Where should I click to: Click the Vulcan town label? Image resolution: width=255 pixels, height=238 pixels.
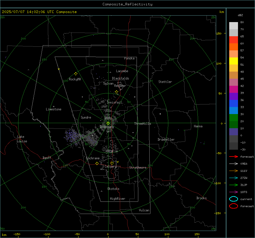(144, 210)
